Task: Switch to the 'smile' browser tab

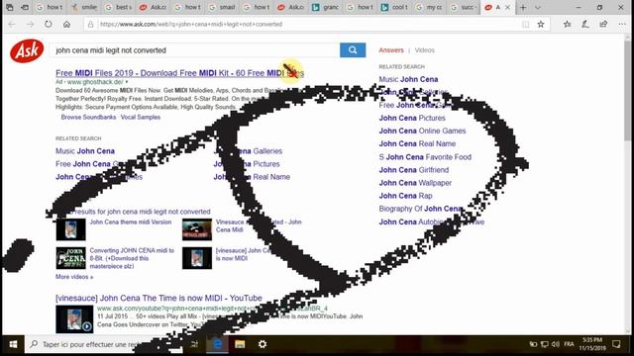Action: pos(84,7)
